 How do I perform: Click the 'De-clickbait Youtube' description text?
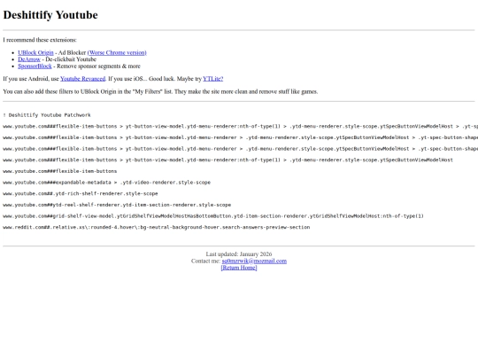point(71,59)
